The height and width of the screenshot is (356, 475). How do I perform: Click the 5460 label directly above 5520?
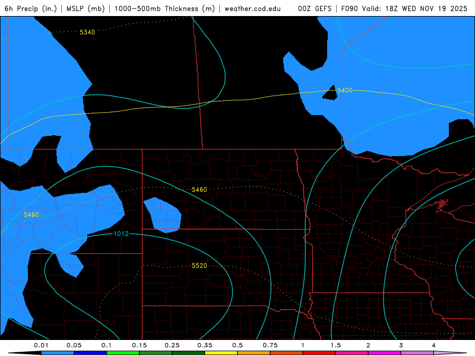click(x=199, y=189)
